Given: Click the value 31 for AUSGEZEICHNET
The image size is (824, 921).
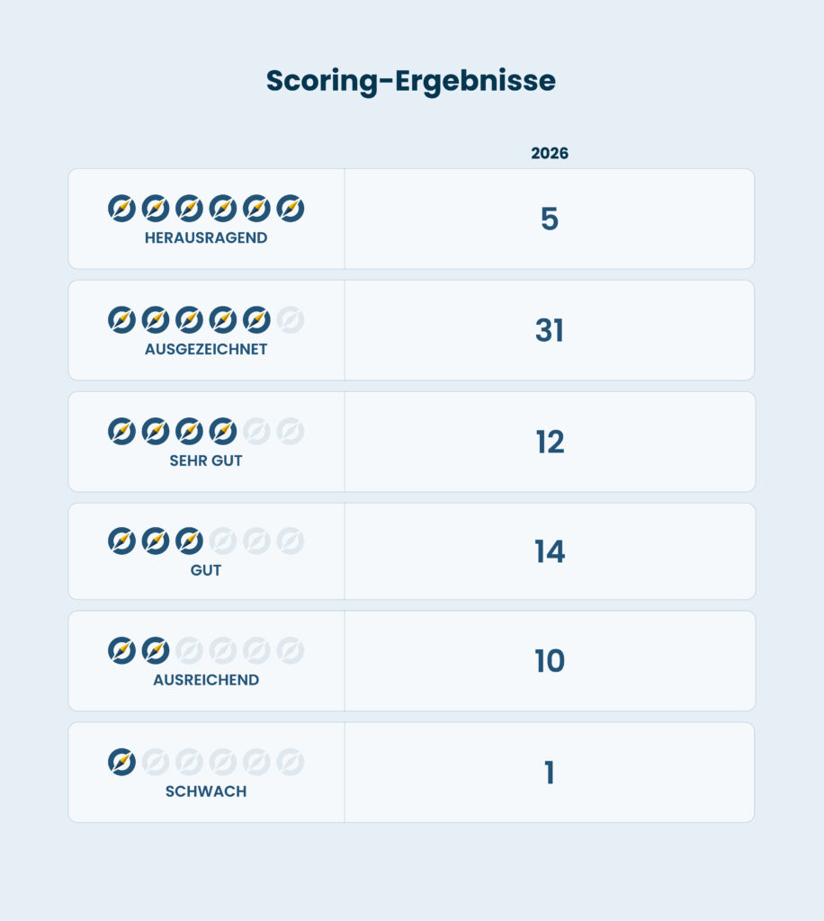Looking at the screenshot, I should point(550,331).
